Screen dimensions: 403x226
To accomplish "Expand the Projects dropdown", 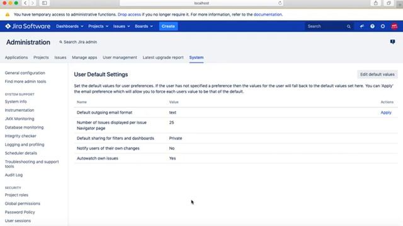I will coord(98,26).
